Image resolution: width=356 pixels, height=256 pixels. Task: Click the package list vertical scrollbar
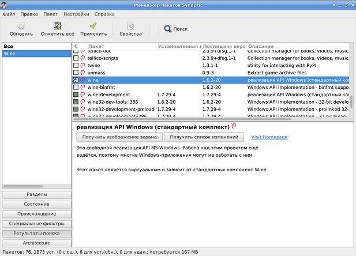[351, 103]
